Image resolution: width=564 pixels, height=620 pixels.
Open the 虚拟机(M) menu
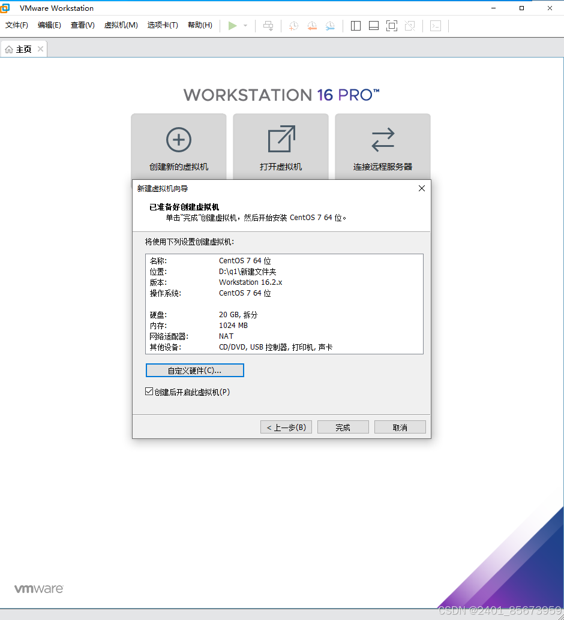[121, 25]
